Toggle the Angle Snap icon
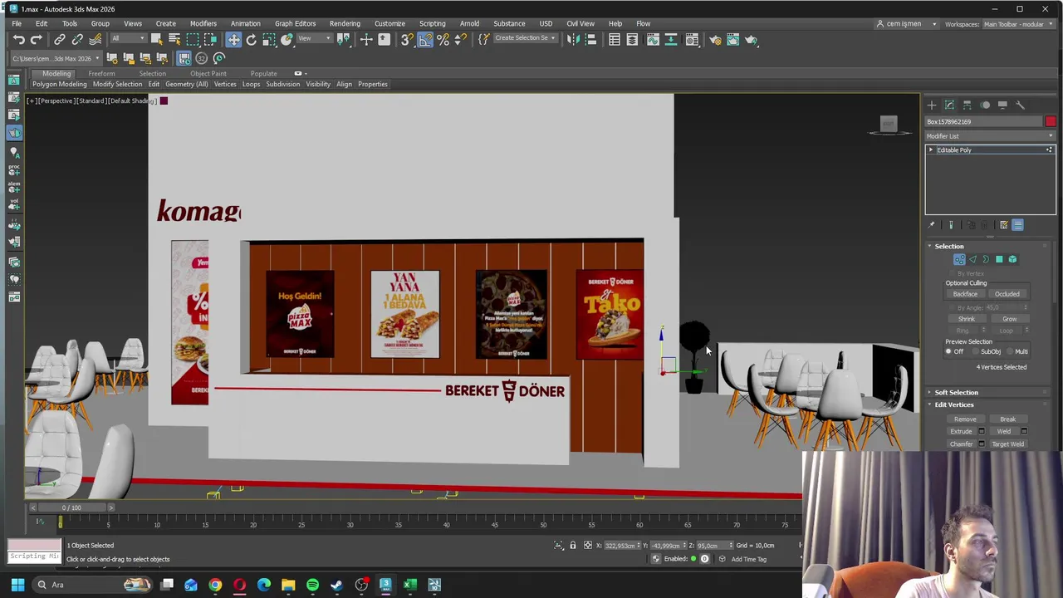The width and height of the screenshot is (1063, 598). (x=425, y=40)
